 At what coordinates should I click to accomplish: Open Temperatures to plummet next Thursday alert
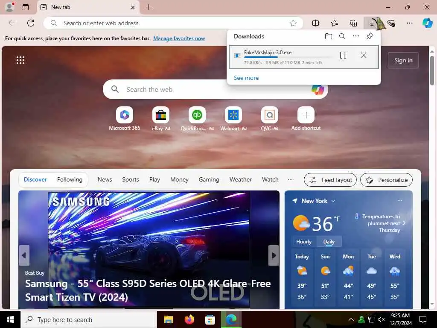pyautogui.click(x=381, y=223)
